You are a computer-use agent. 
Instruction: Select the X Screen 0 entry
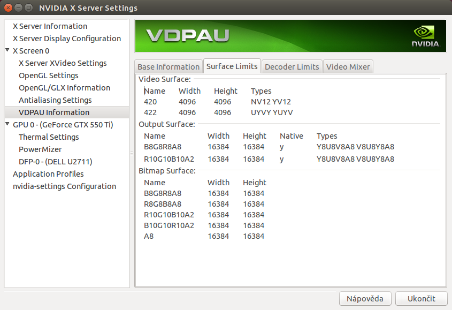(x=31, y=51)
